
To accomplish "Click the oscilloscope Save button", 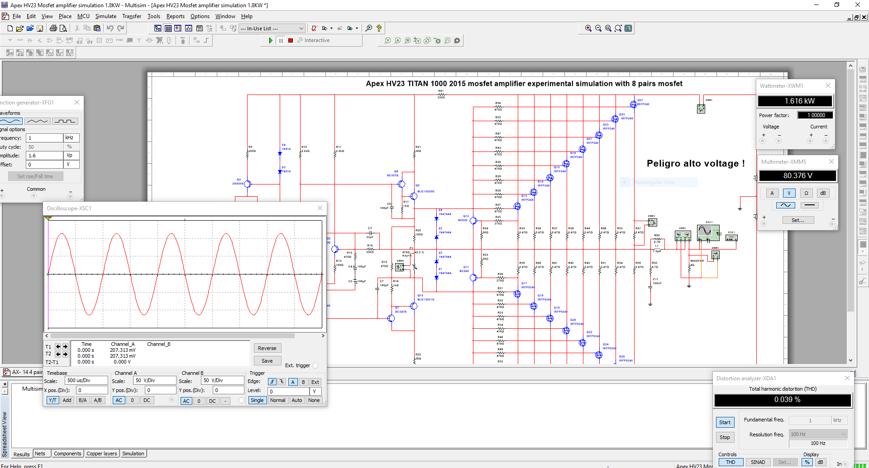I will [267, 361].
